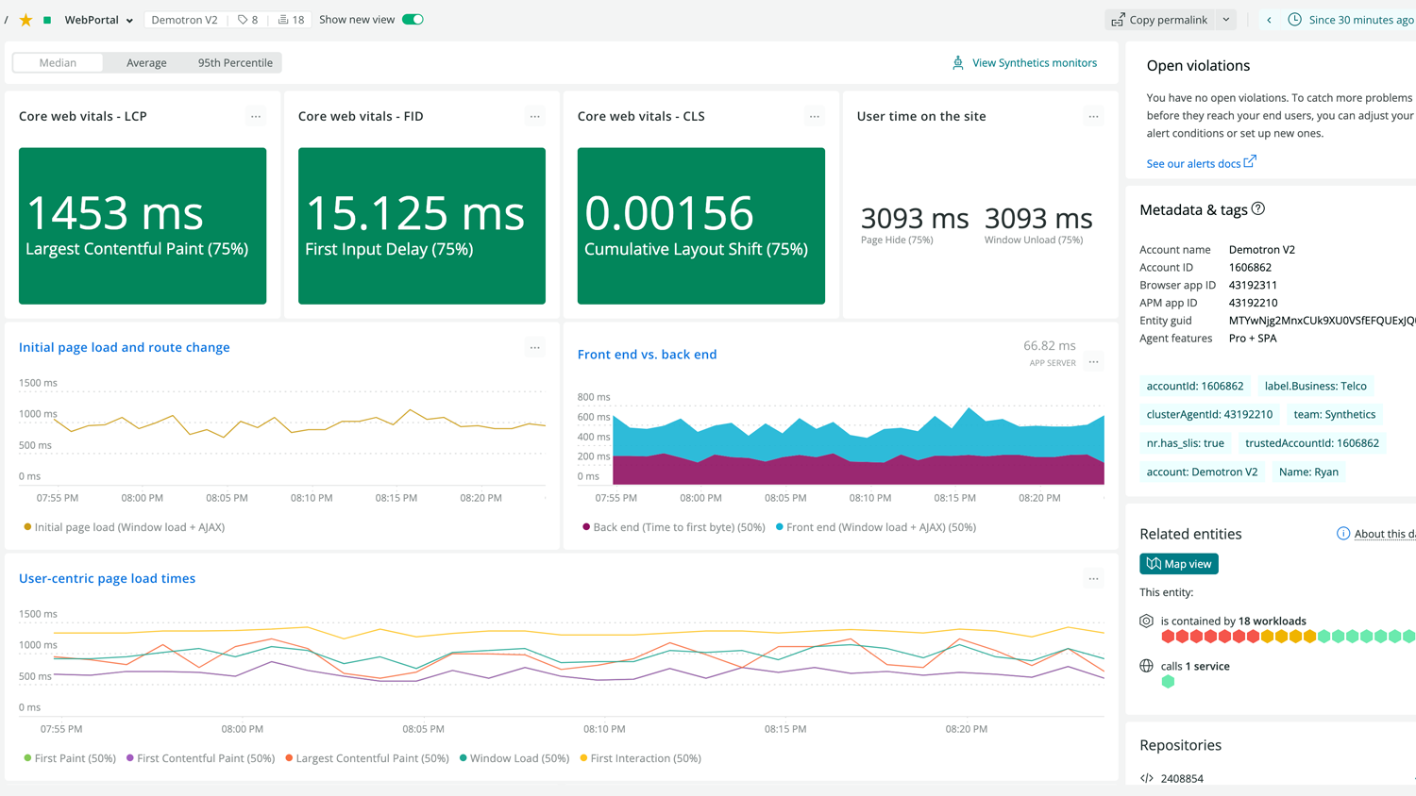Open the Copy permalink dropdown arrow

[1225, 19]
